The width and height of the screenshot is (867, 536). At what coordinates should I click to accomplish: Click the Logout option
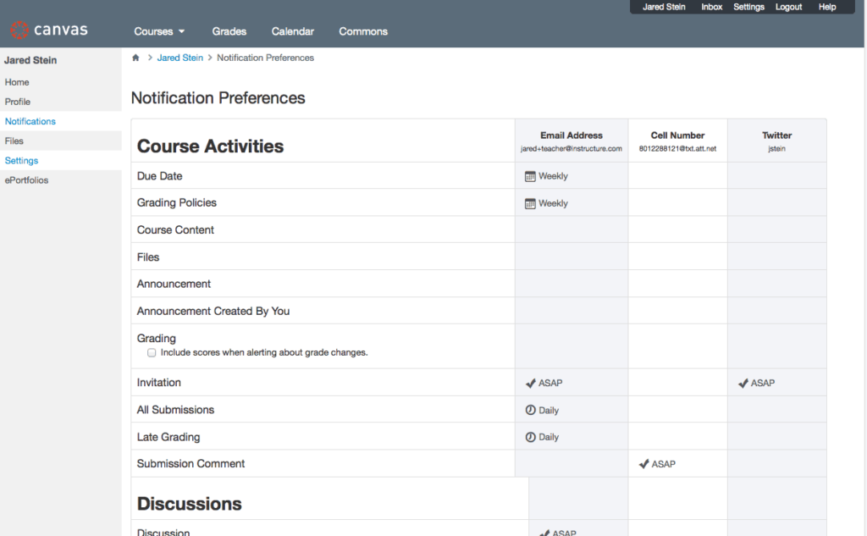click(x=788, y=7)
